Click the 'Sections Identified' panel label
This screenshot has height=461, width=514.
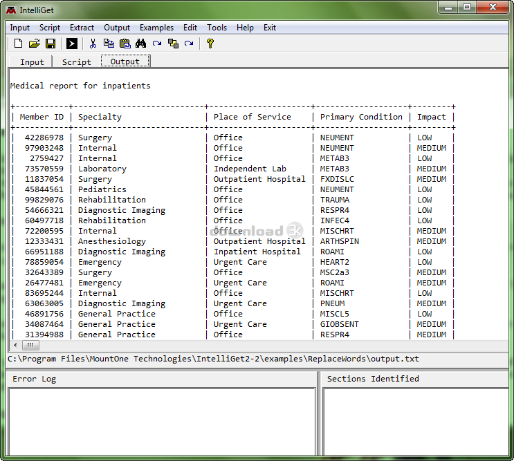pos(373,379)
